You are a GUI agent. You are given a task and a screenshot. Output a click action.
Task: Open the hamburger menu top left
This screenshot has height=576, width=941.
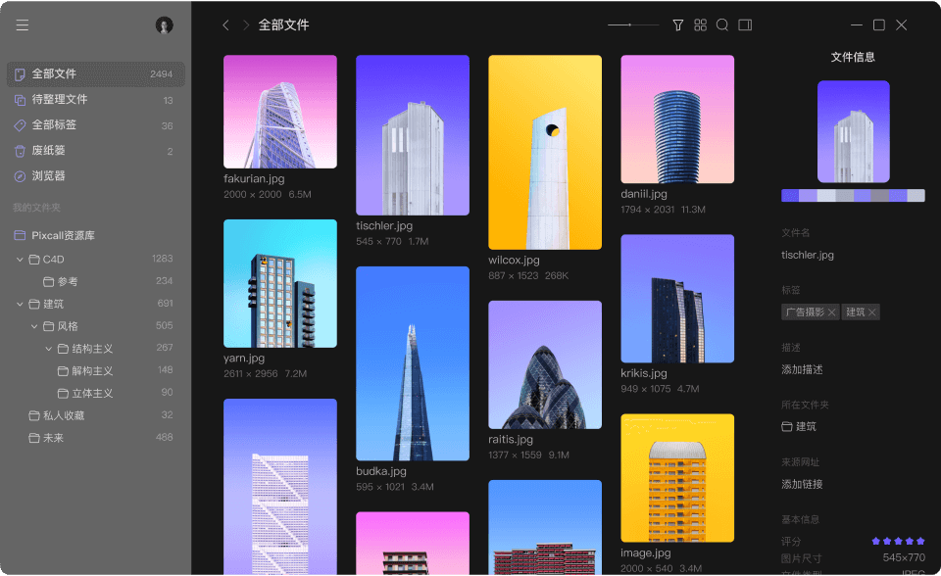coord(23,24)
